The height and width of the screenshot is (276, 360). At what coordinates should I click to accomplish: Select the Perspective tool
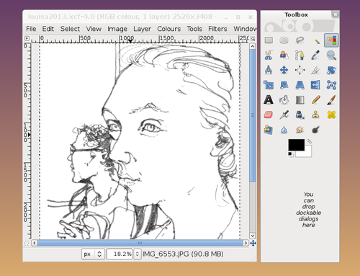pos(300,85)
